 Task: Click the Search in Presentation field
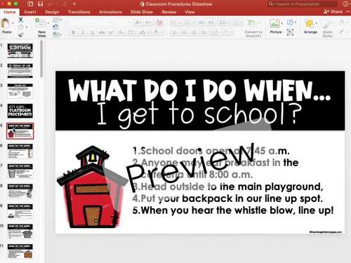click(x=303, y=4)
